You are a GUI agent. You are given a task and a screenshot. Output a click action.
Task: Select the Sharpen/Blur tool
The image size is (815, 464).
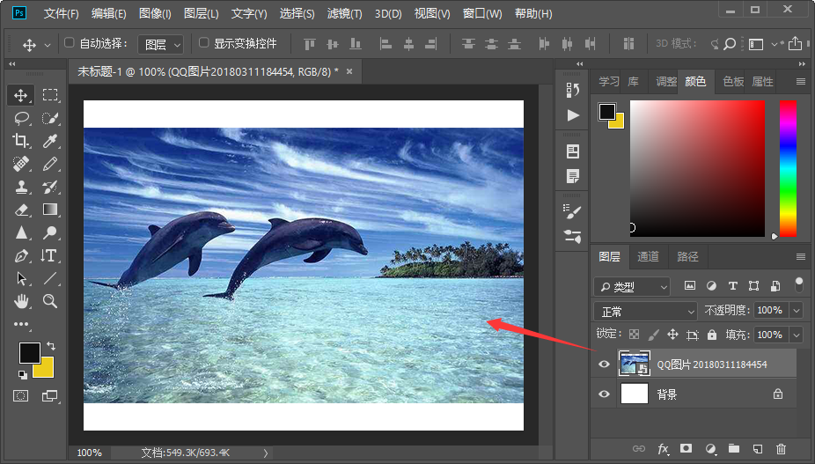(21, 232)
